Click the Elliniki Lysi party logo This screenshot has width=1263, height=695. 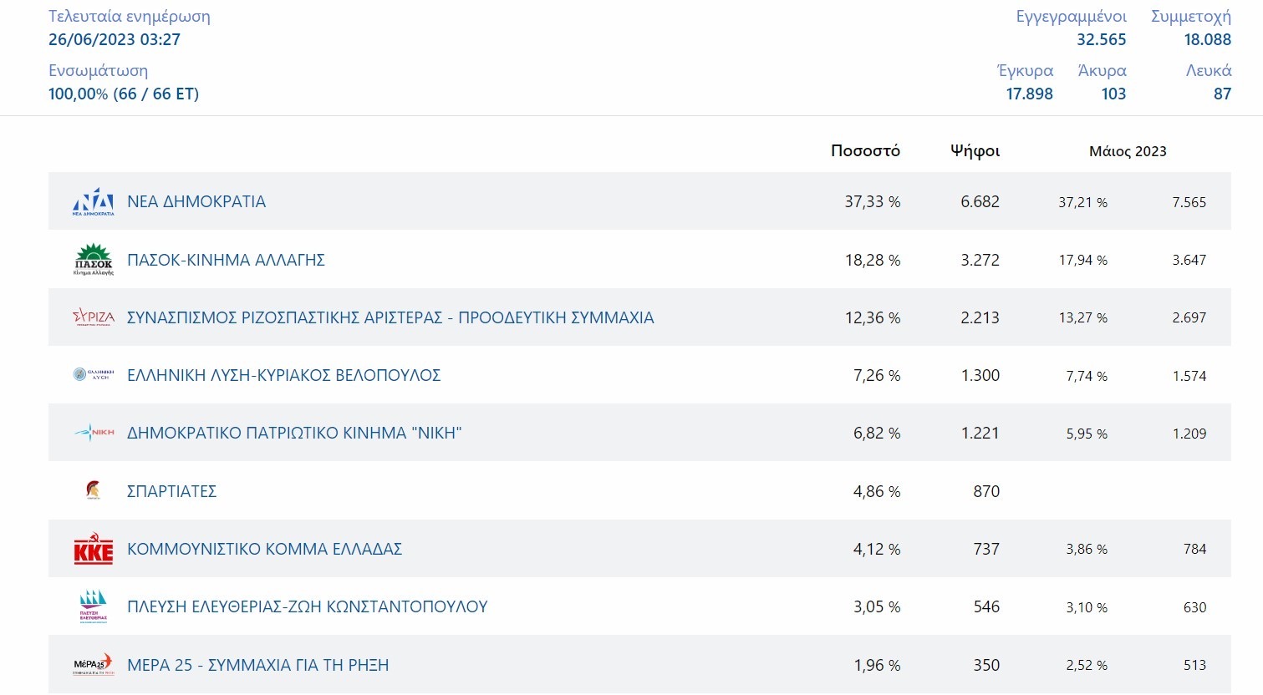pyautogui.click(x=94, y=375)
